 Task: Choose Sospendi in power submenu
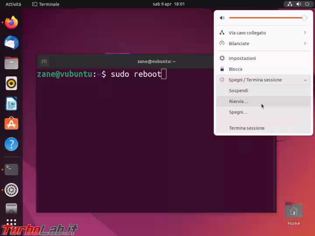click(263, 90)
